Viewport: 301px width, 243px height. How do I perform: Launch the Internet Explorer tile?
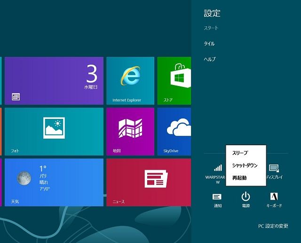[x=130, y=81]
